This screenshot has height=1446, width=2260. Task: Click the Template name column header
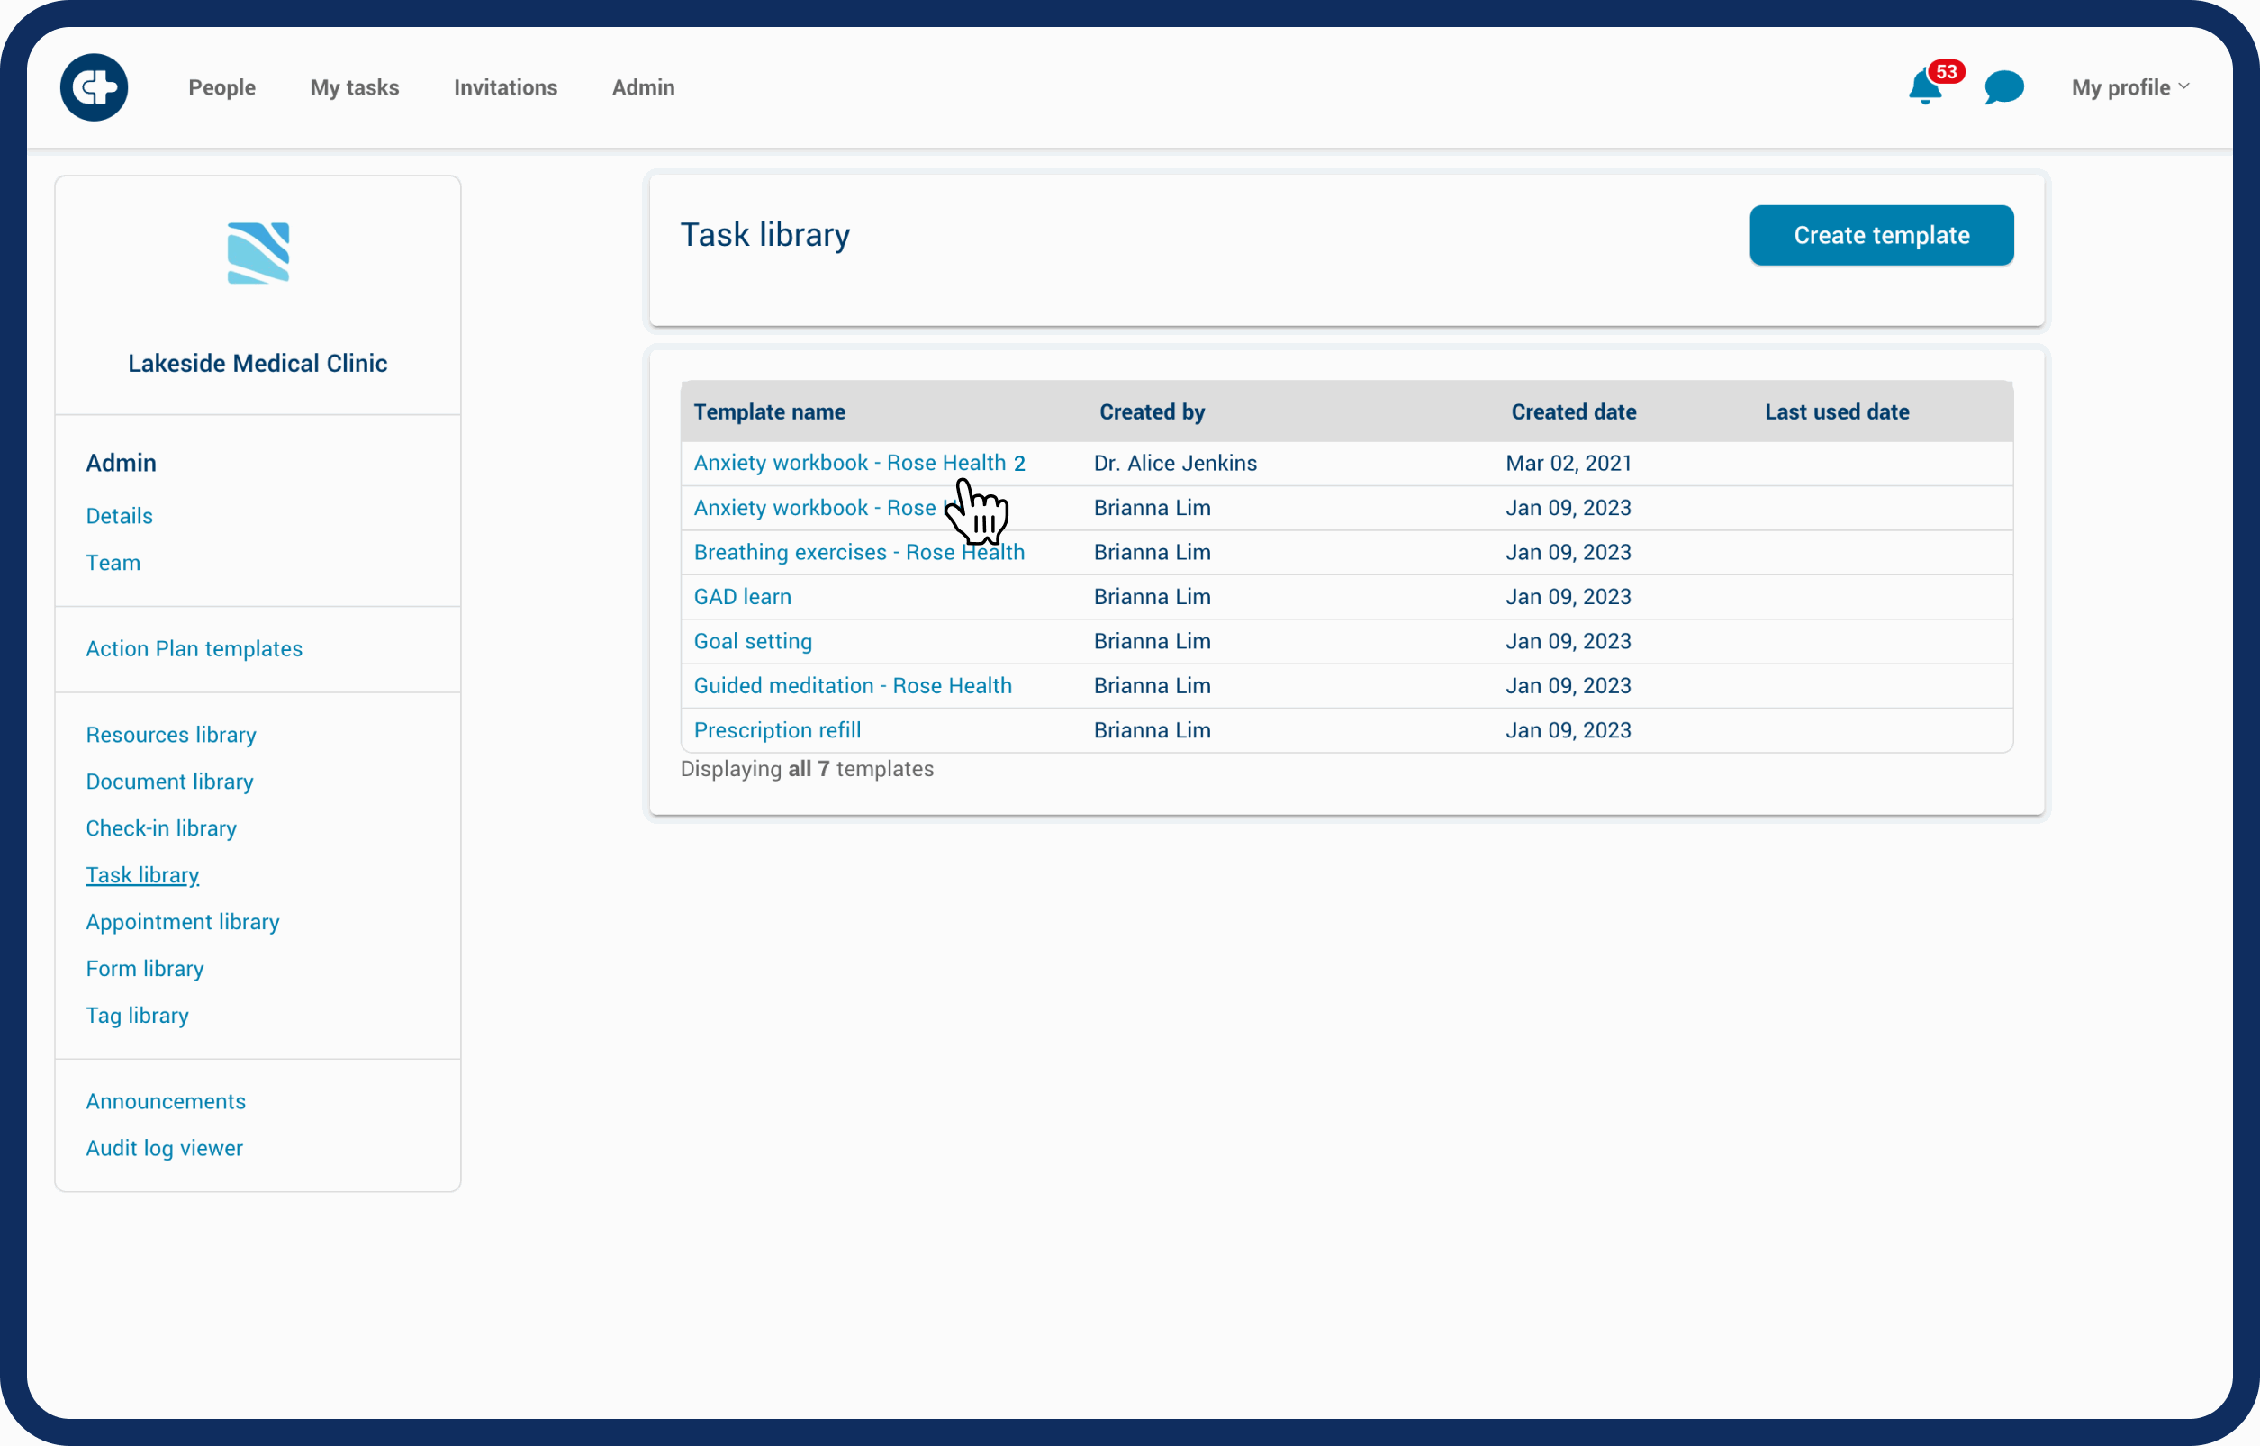point(769,411)
